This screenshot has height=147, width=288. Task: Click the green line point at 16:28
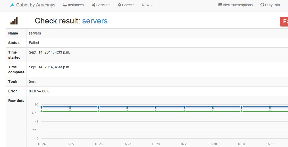(x=156, y=111)
